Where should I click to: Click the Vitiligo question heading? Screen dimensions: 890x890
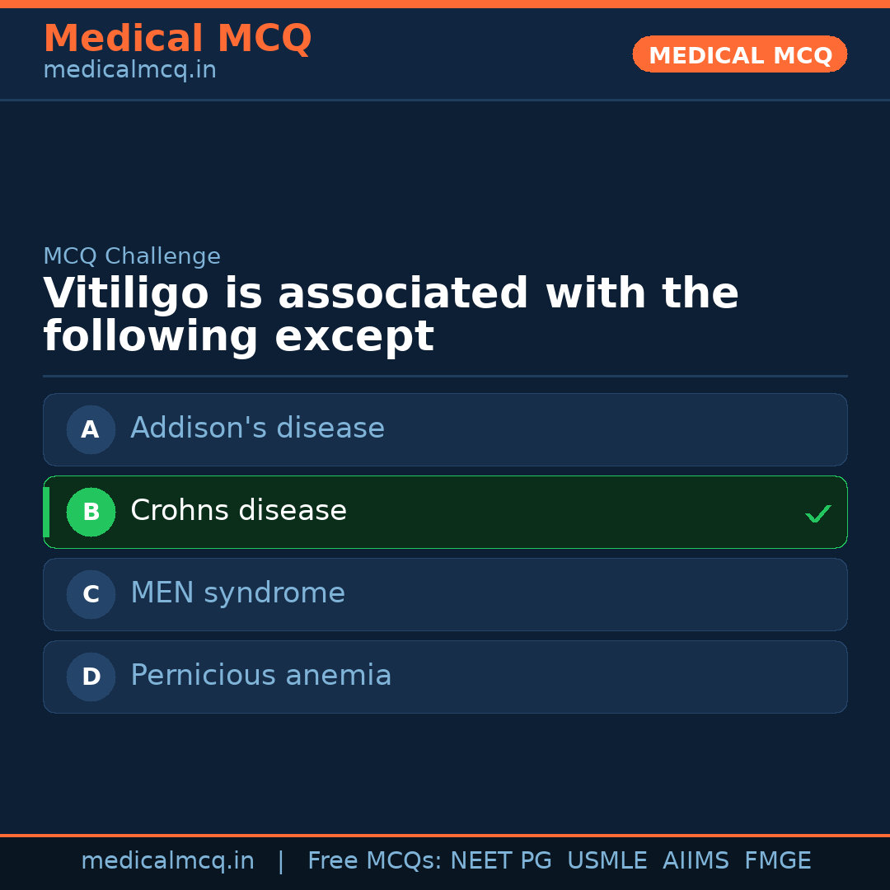coord(391,316)
